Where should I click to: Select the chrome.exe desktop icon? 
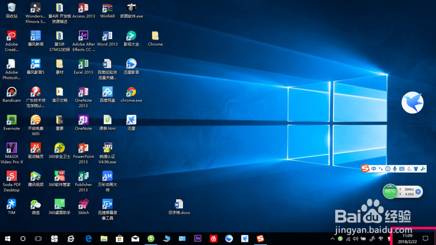(131, 95)
